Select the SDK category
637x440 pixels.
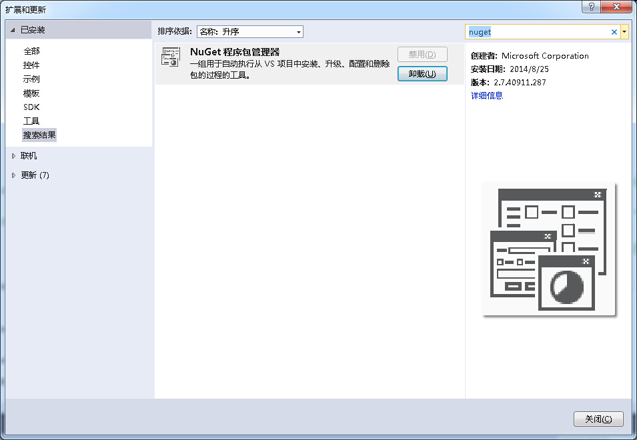[32, 107]
